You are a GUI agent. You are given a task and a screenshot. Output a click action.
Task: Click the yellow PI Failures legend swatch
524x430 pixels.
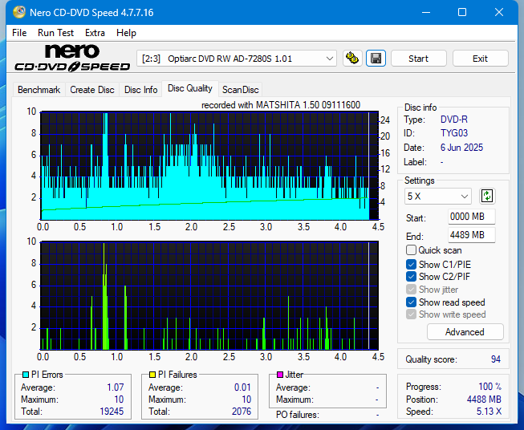152,375
